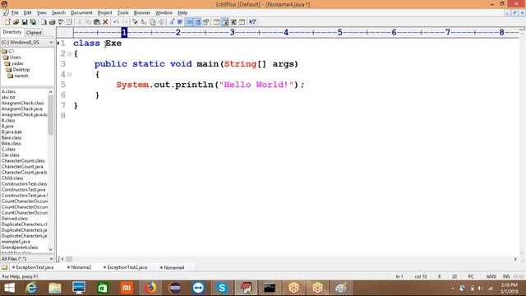Screen dimensions: 526x296
Task: Click the Save floppy disk icon
Action: pos(25,22)
